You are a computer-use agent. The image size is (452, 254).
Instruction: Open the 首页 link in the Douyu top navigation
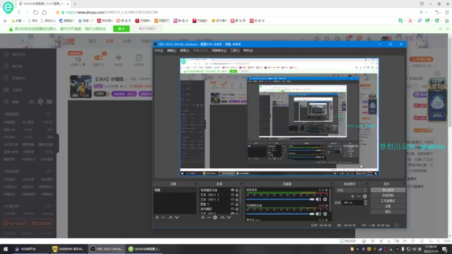tap(93, 41)
